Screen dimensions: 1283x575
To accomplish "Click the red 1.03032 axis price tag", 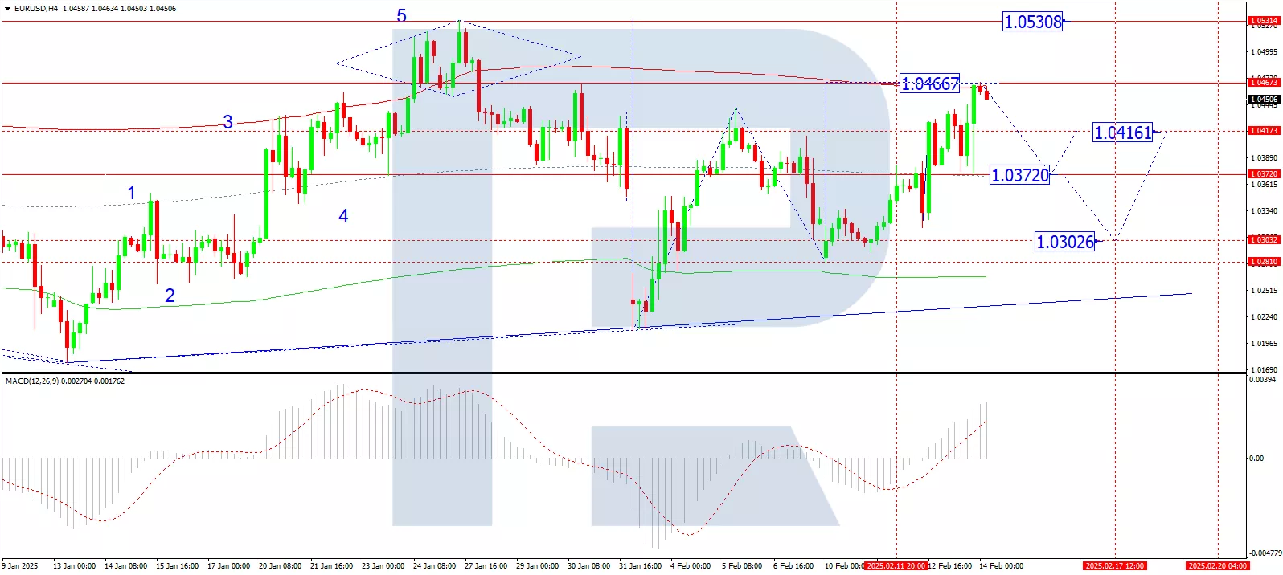I will pos(1262,240).
